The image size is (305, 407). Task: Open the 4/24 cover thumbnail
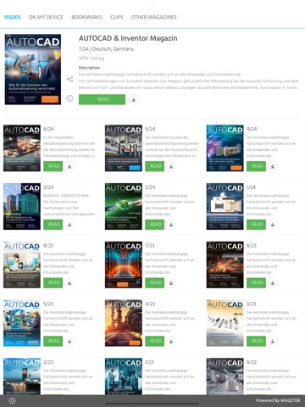click(225, 148)
